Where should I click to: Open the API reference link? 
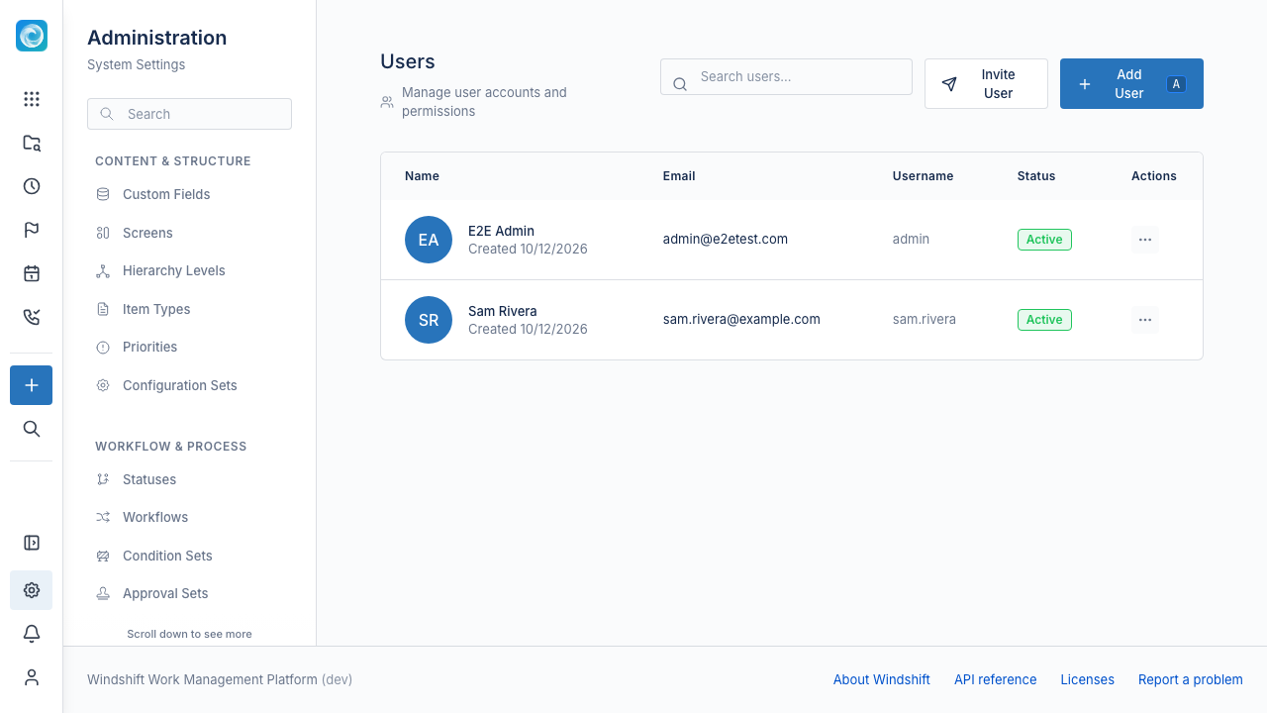point(996,679)
